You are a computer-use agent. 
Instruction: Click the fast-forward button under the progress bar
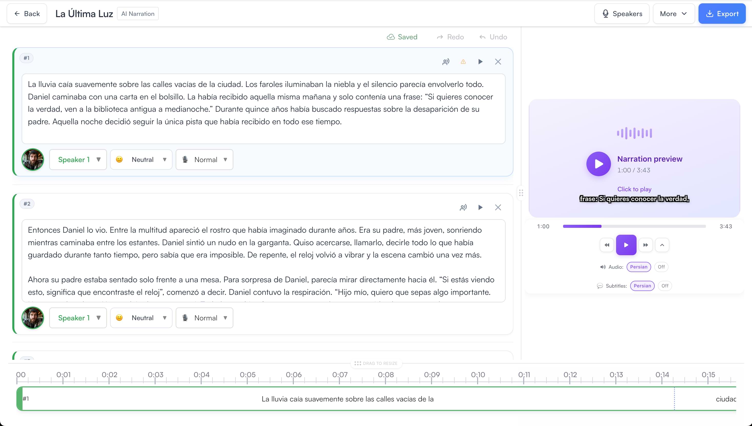646,245
